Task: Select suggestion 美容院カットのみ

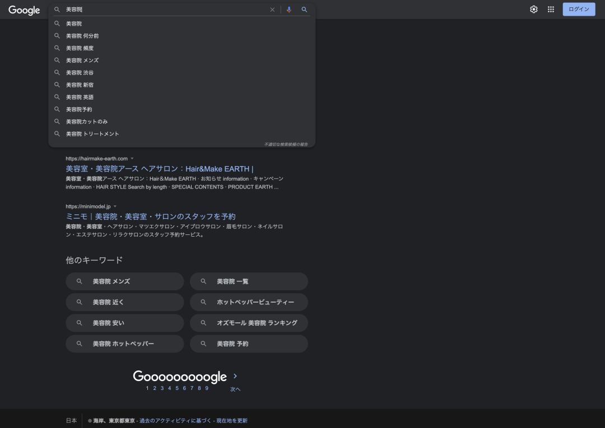Action: coord(182,122)
